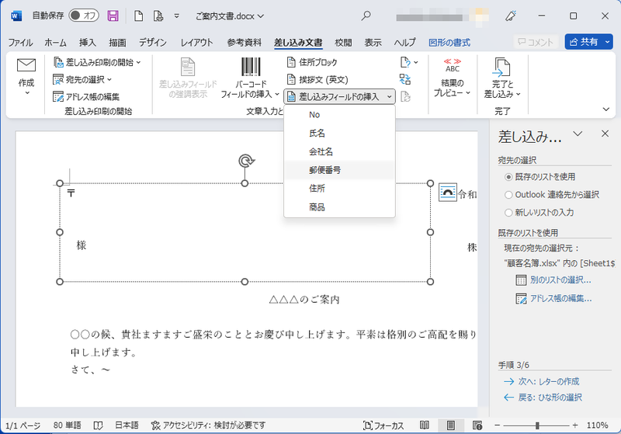The height and width of the screenshot is (434, 621).
Task: Click 80 単語 word count
Action: [x=67, y=425]
